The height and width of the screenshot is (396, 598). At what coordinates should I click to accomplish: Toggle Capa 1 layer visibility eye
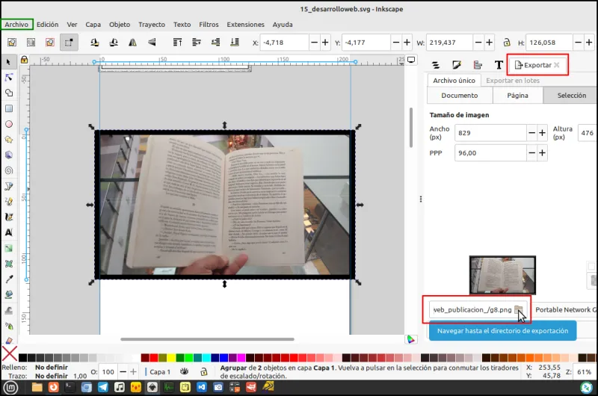184,371
